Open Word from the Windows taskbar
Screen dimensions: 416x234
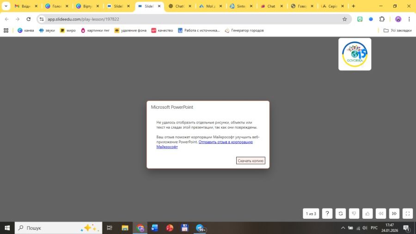coord(155,228)
